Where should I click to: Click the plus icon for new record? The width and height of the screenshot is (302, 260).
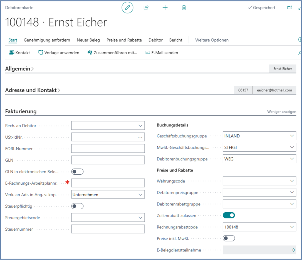pos(165,8)
